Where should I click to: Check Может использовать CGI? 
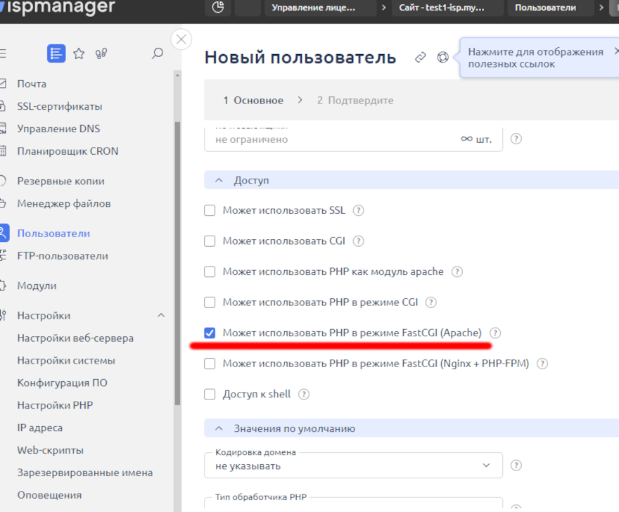209,241
